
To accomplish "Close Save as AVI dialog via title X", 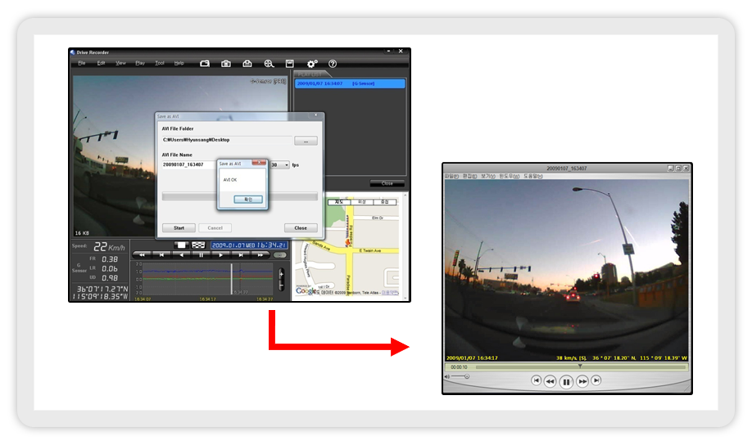I will tap(315, 115).
